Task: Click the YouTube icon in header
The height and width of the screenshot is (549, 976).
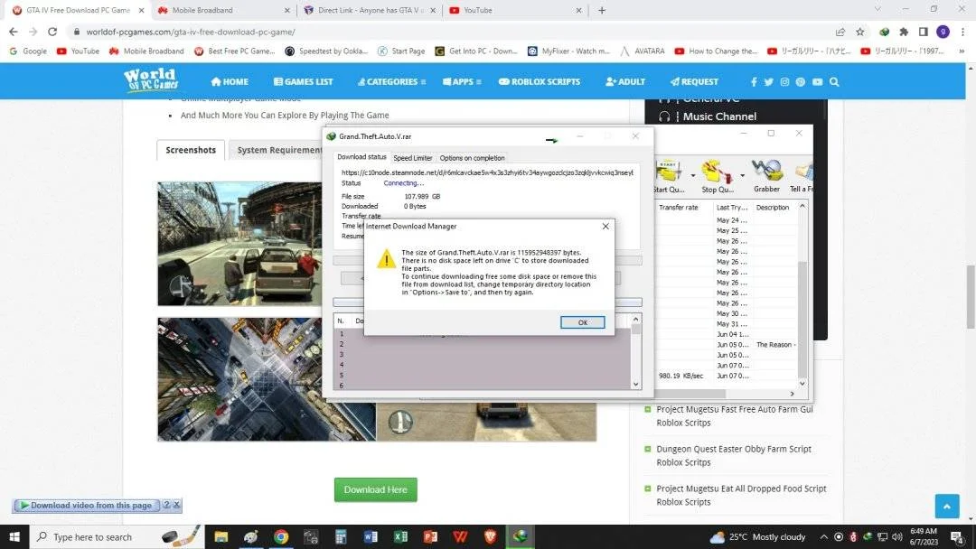Action: (817, 82)
